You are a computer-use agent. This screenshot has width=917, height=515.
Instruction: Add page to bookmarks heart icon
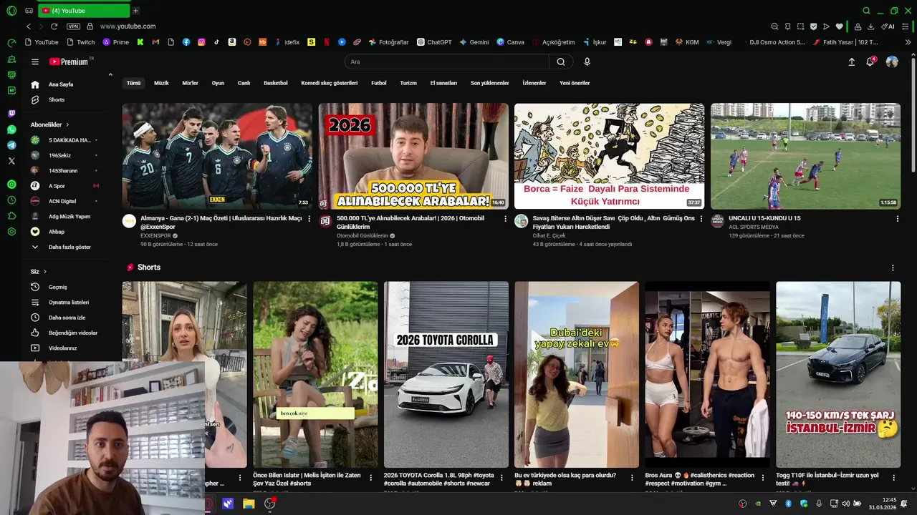(840, 26)
